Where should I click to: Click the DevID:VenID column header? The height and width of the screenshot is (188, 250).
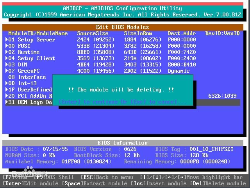(x=222, y=33)
